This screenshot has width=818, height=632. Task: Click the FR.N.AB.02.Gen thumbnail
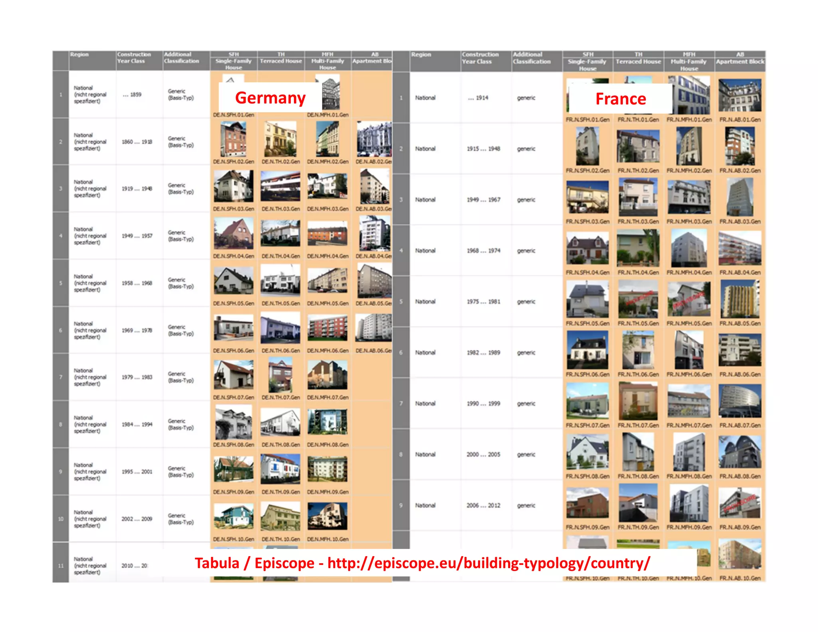740,146
